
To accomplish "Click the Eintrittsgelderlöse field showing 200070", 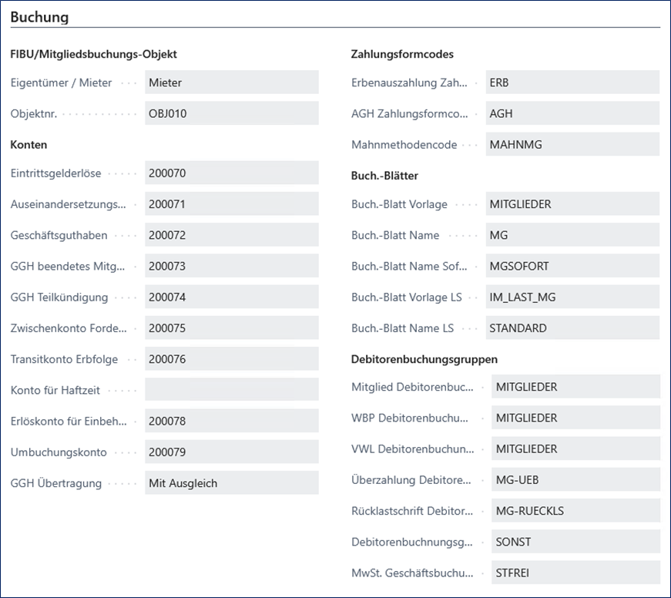I will click(231, 173).
